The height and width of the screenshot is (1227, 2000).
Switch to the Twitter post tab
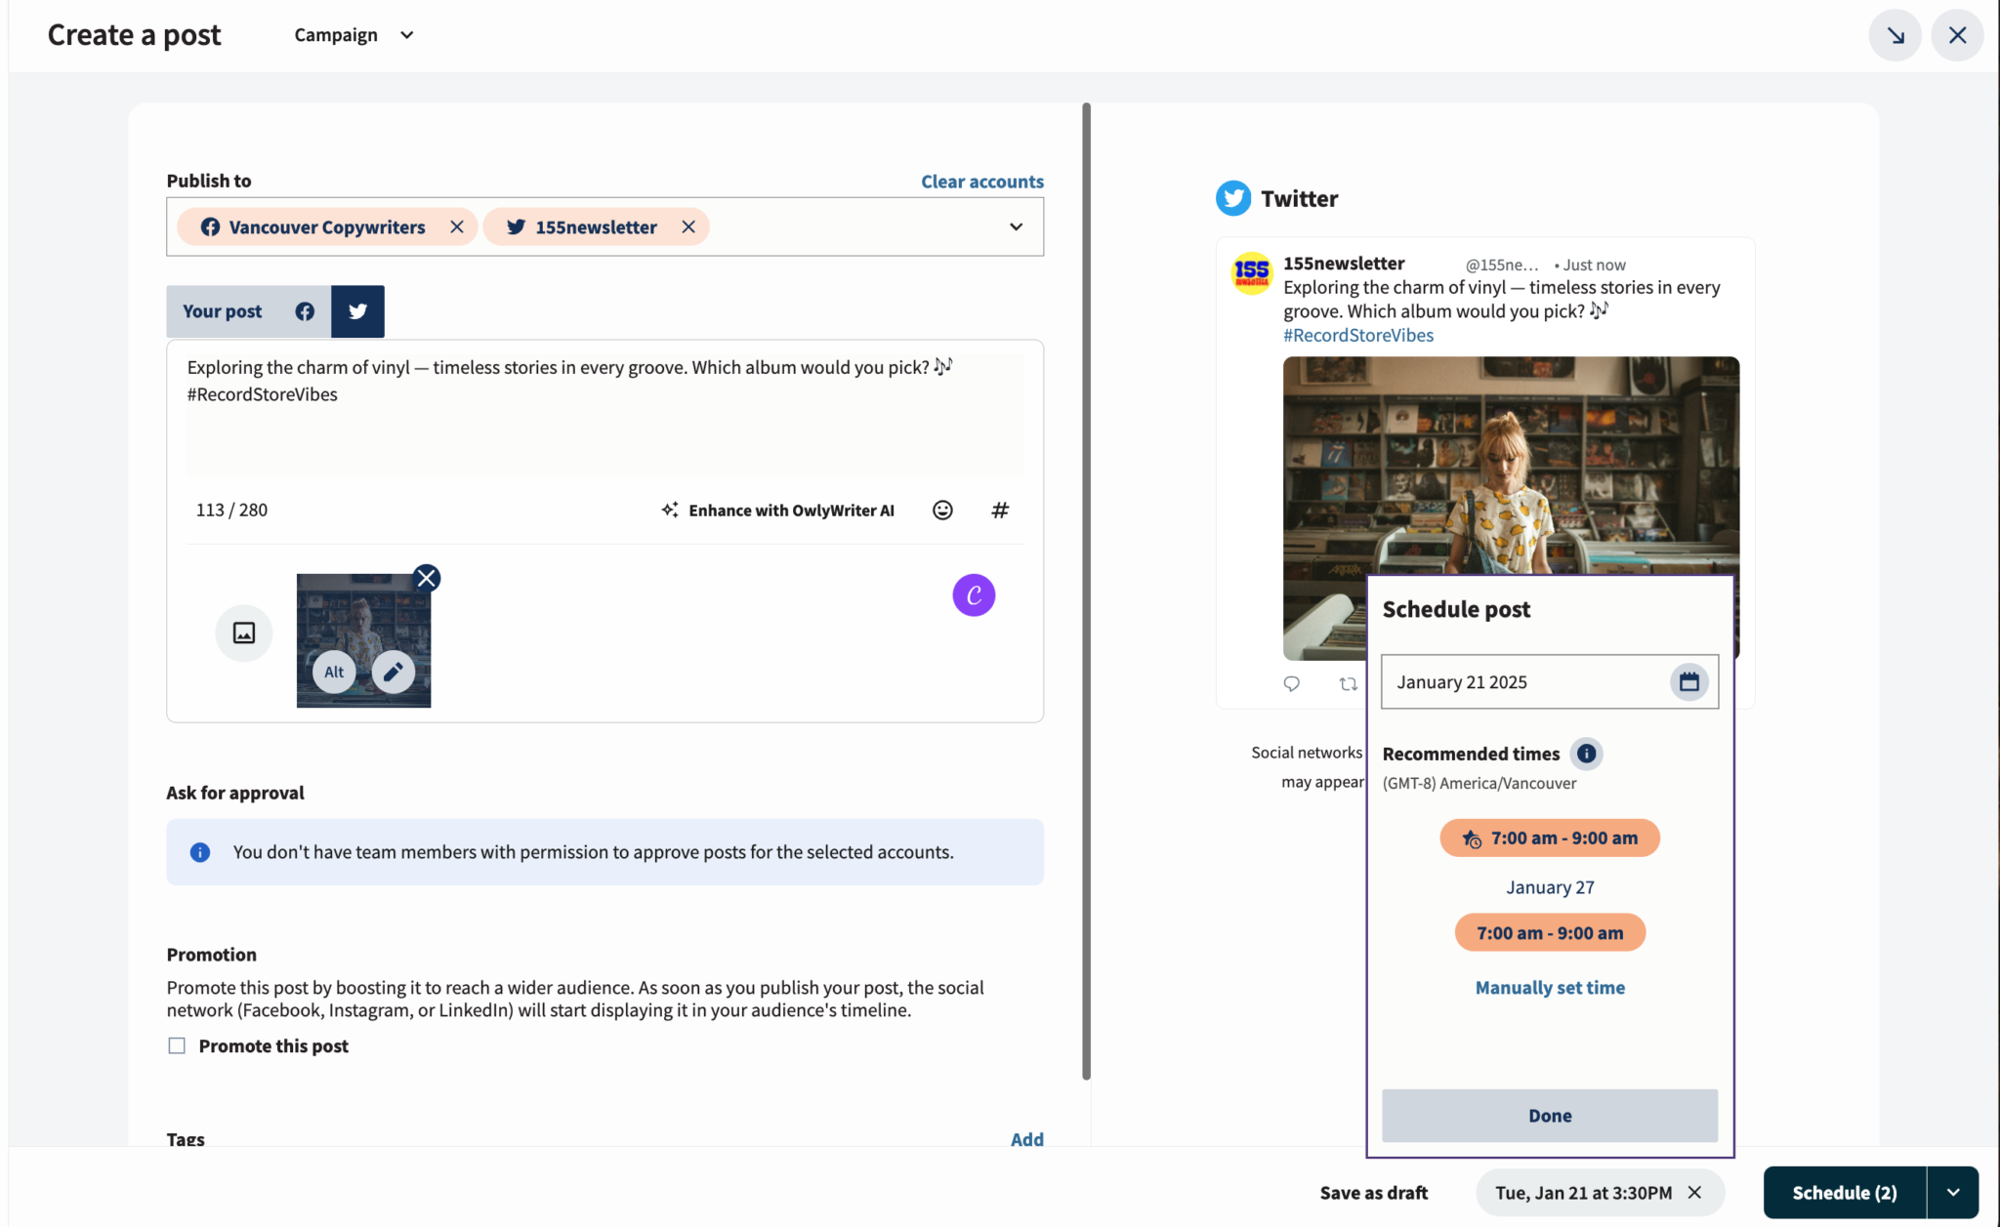tap(357, 310)
